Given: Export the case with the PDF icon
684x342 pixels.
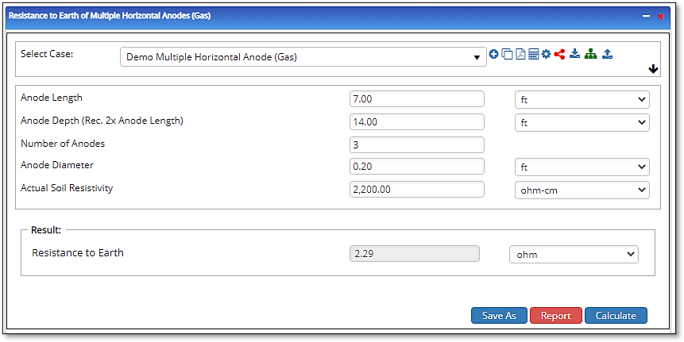Looking at the screenshot, I should pyautogui.click(x=520, y=55).
